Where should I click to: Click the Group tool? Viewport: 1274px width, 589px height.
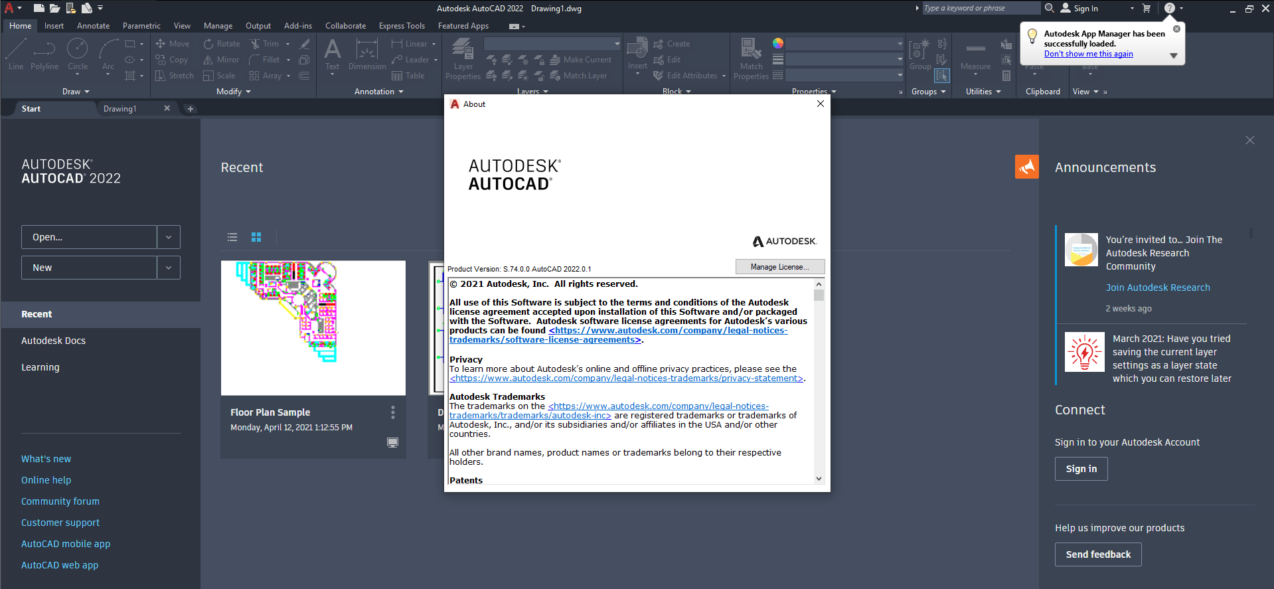(920, 54)
